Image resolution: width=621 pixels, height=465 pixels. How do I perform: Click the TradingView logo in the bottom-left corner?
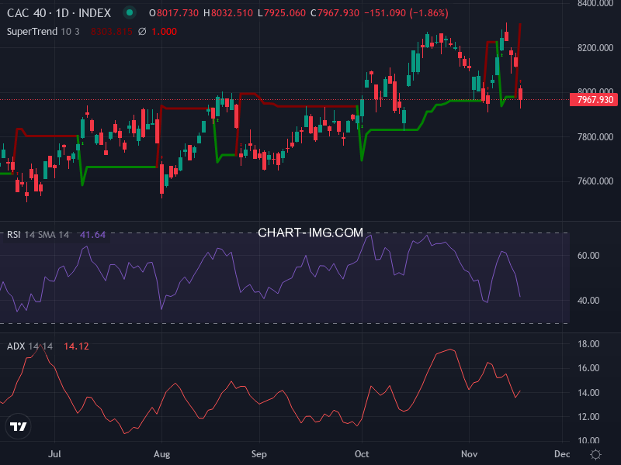pyautogui.click(x=19, y=427)
